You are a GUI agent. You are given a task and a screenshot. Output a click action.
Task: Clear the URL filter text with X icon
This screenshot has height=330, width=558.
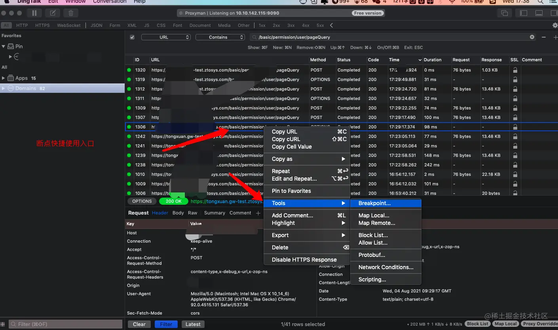pos(532,37)
